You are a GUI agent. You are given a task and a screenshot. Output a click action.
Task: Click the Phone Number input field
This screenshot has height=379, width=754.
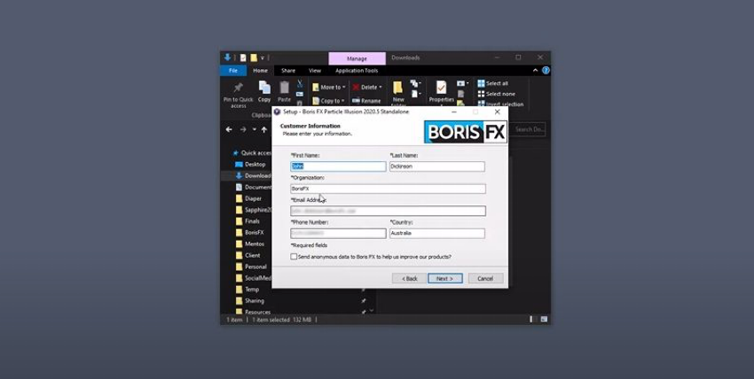click(x=338, y=233)
